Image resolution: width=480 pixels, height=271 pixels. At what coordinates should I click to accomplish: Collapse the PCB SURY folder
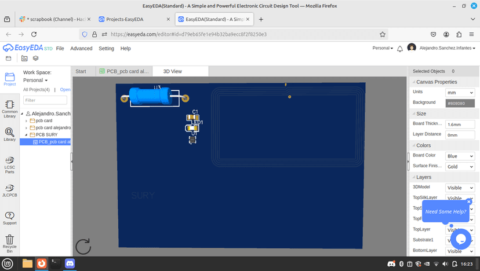[x=26, y=135]
